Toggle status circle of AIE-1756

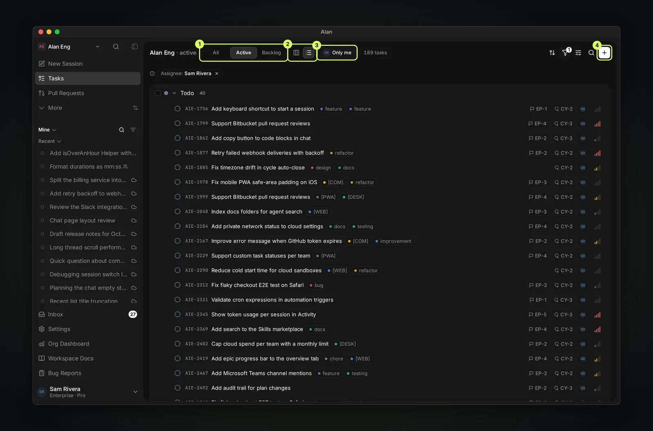[178, 109]
